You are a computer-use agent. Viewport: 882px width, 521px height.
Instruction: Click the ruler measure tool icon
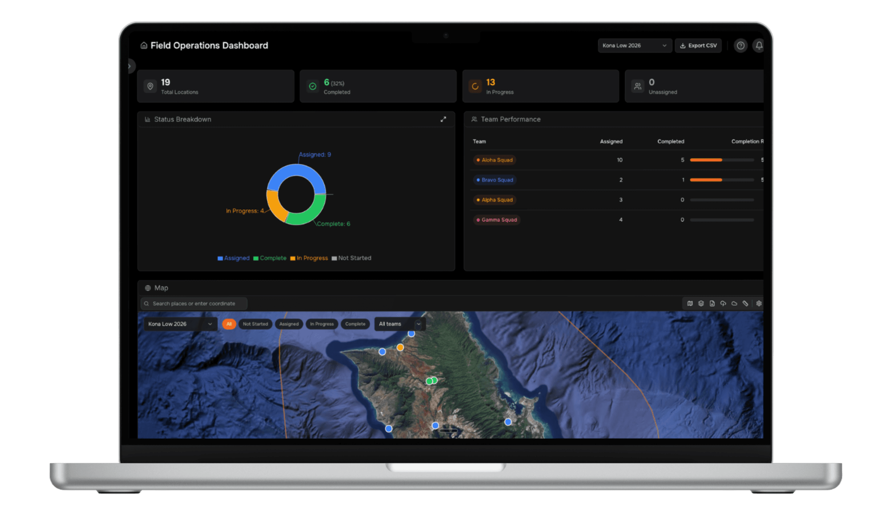tap(745, 303)
